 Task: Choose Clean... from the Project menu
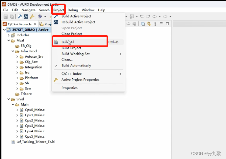click(x=67, y=60)
